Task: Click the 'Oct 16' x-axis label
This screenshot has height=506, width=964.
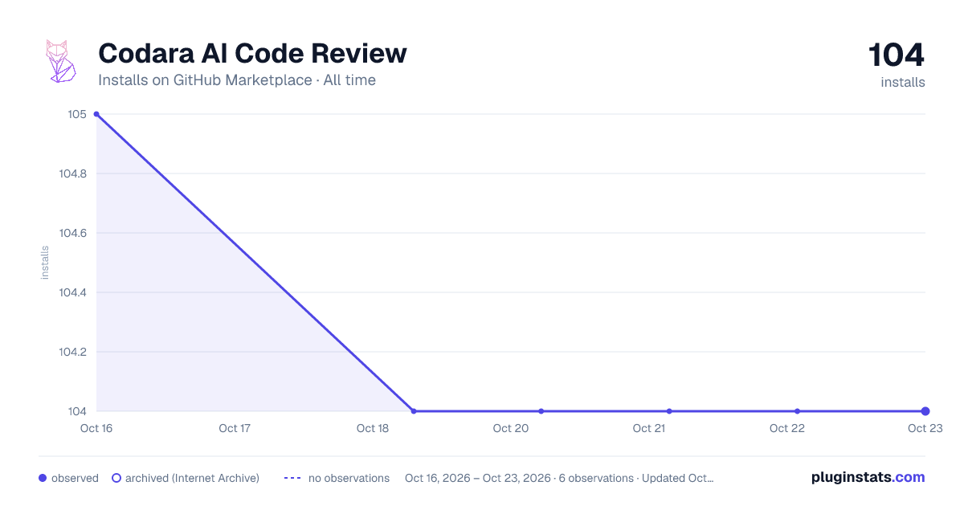Action: pyautogui.click(x=96, y=428)
